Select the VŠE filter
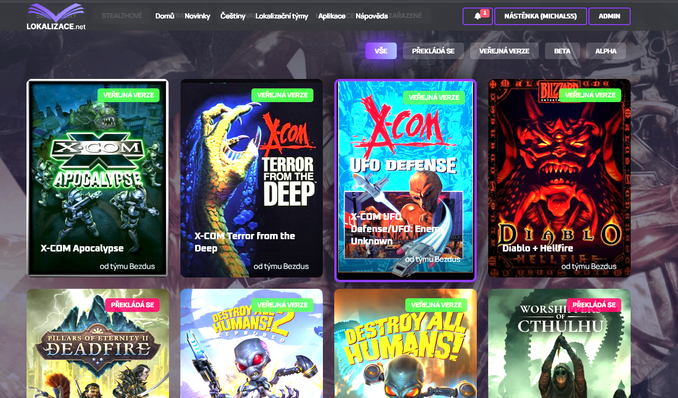678x398 pixels. coord(381,51)
